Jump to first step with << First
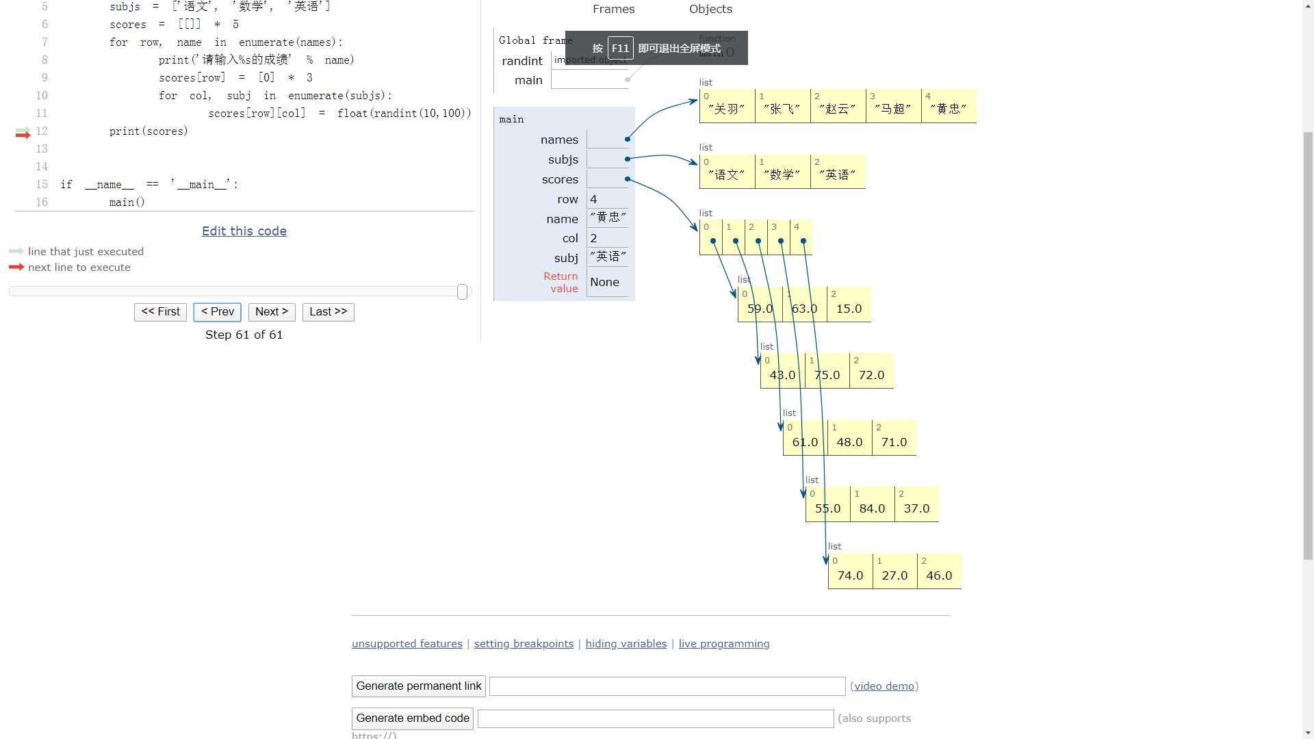1314x739 pixels. [160, 312]
